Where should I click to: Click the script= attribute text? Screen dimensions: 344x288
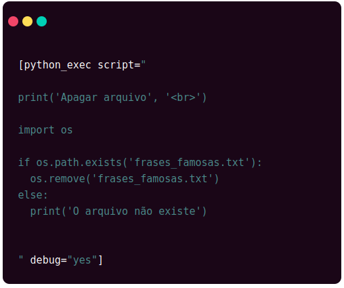coord(119,65)
